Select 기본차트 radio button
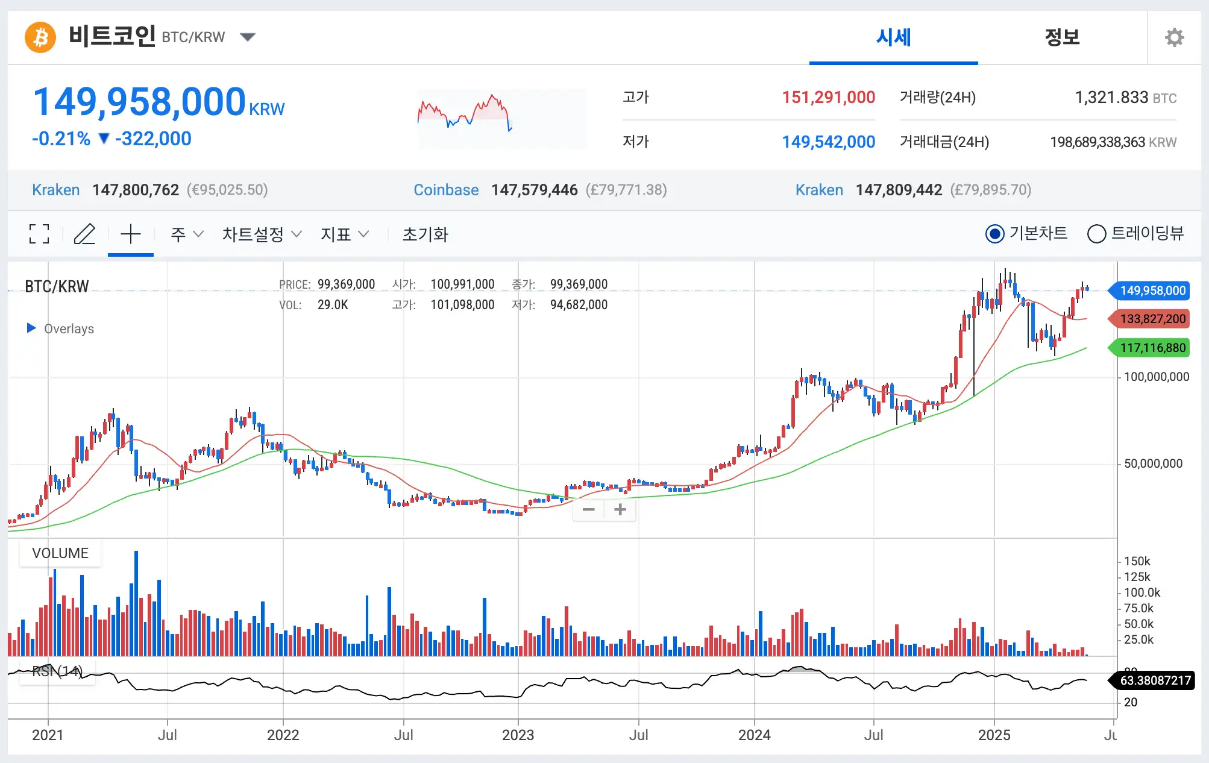The width and height of the screenshot is (1209, 763). coord(994,234)
